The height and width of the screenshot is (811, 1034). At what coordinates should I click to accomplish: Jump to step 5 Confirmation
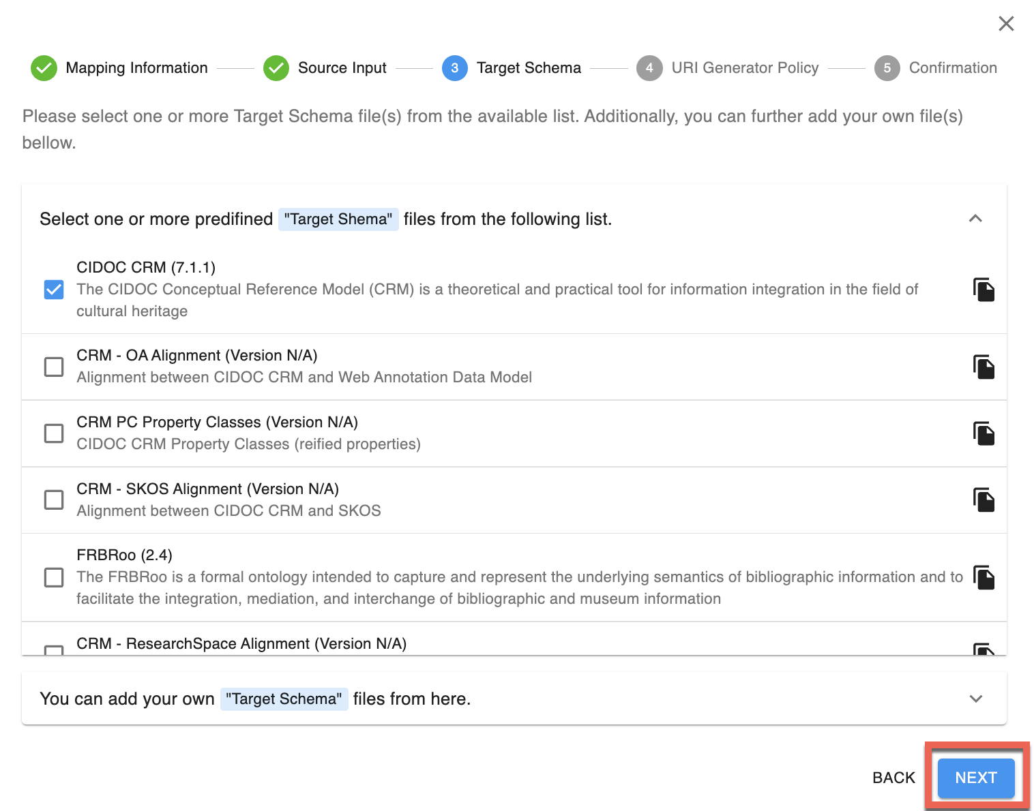tap(887, 68)
